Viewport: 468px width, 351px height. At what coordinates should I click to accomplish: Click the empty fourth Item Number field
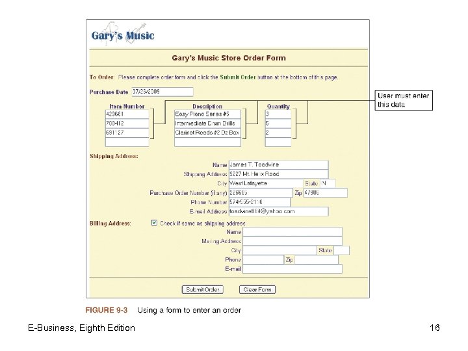[127, 142]
